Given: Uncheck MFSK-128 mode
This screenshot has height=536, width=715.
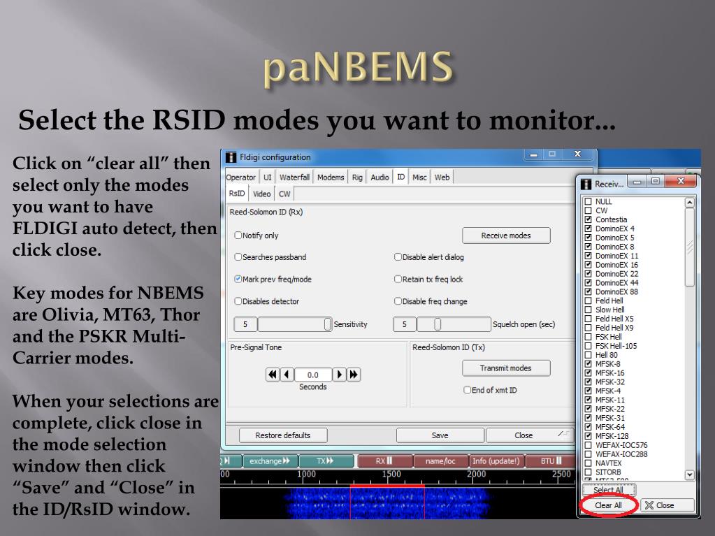Looking at the screenshot, I should [x=588, y=436].
